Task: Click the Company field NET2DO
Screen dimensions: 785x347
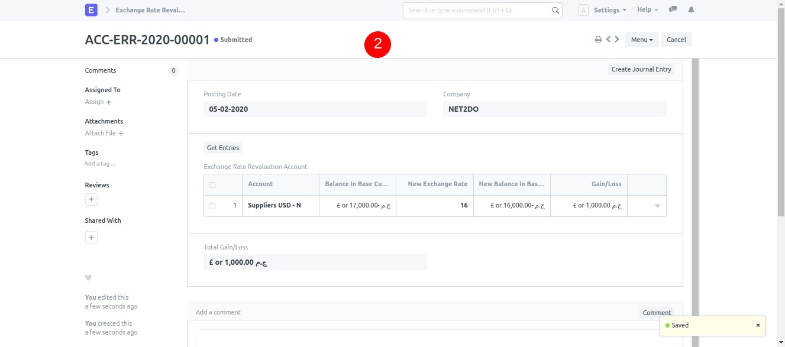Action: point(554,109)
